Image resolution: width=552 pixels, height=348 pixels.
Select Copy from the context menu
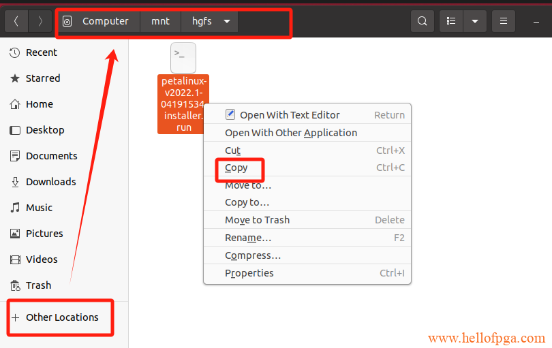pos(307,168)
